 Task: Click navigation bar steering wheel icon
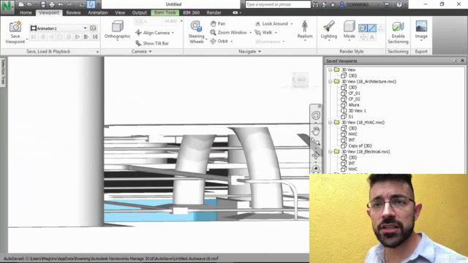(316, 115)
